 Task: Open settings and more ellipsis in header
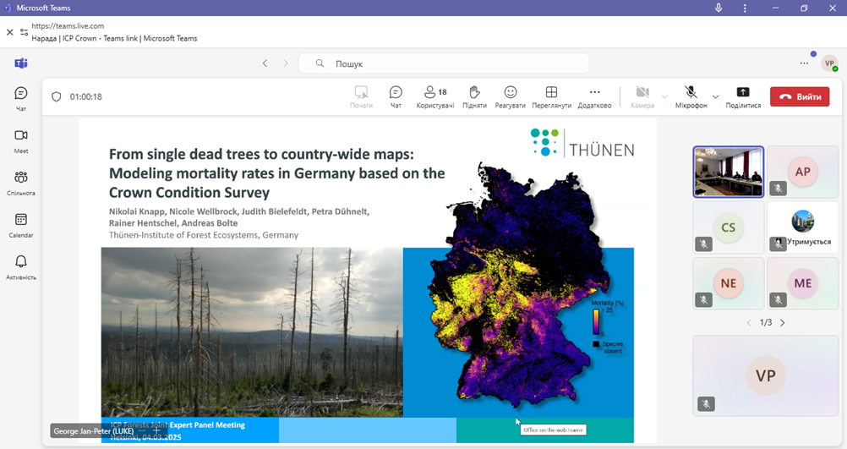[x=804, y=63]
